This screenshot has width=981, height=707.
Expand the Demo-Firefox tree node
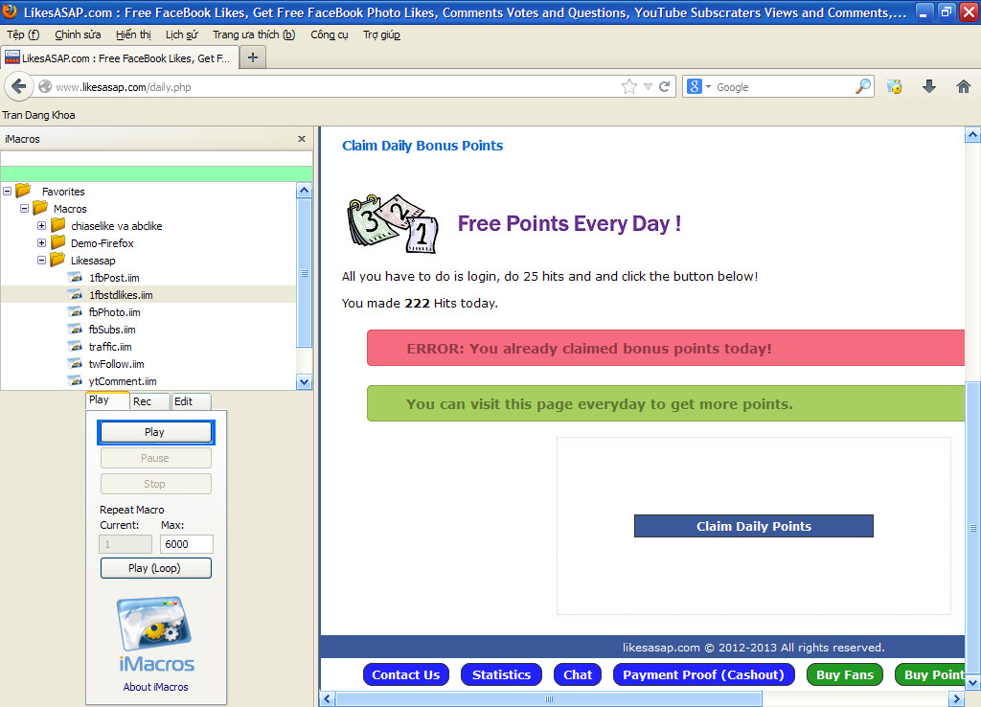coord(41,242)
